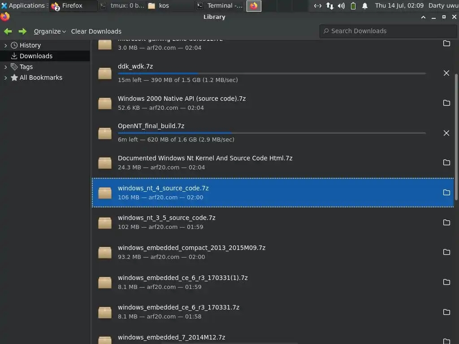Select the ddk_wdk.7z file name
This screenshot has height=344, width=459.
click(x=135, y=66)
